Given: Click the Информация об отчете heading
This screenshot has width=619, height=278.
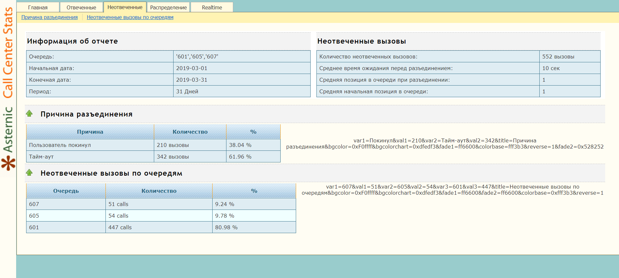Looking at the screenshot, I should (x=73, y=41).
